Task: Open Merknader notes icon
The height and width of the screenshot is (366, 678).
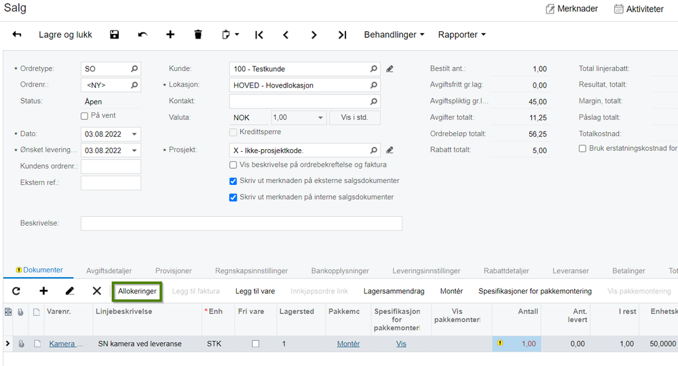Action: point(550,9)
